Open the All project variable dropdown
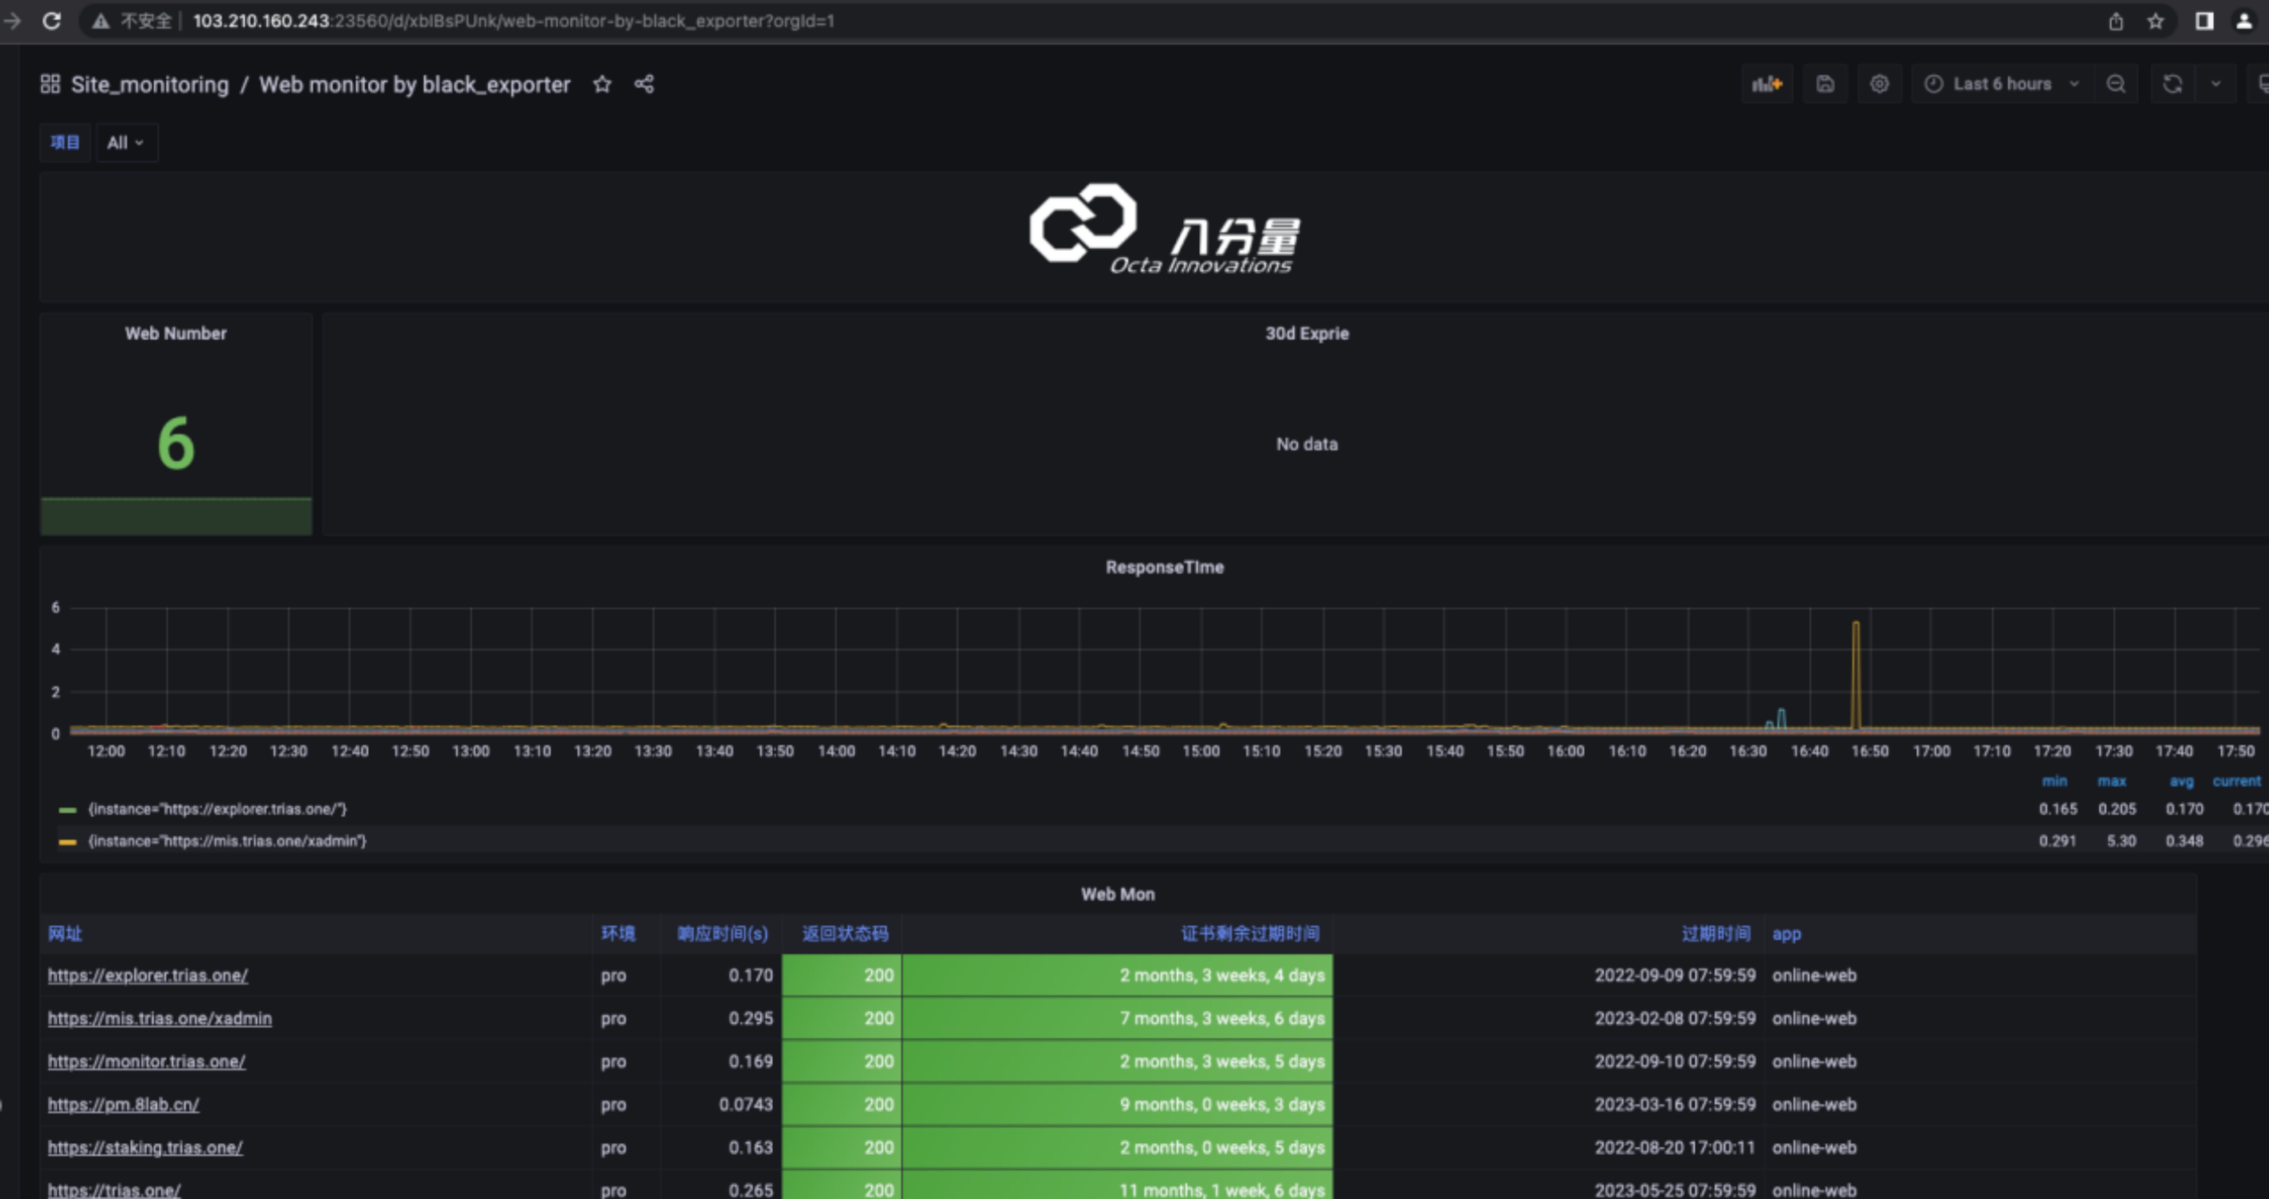Viewport: 2269px width, 1199px height. pyautogui.click(x=125, y=143)
